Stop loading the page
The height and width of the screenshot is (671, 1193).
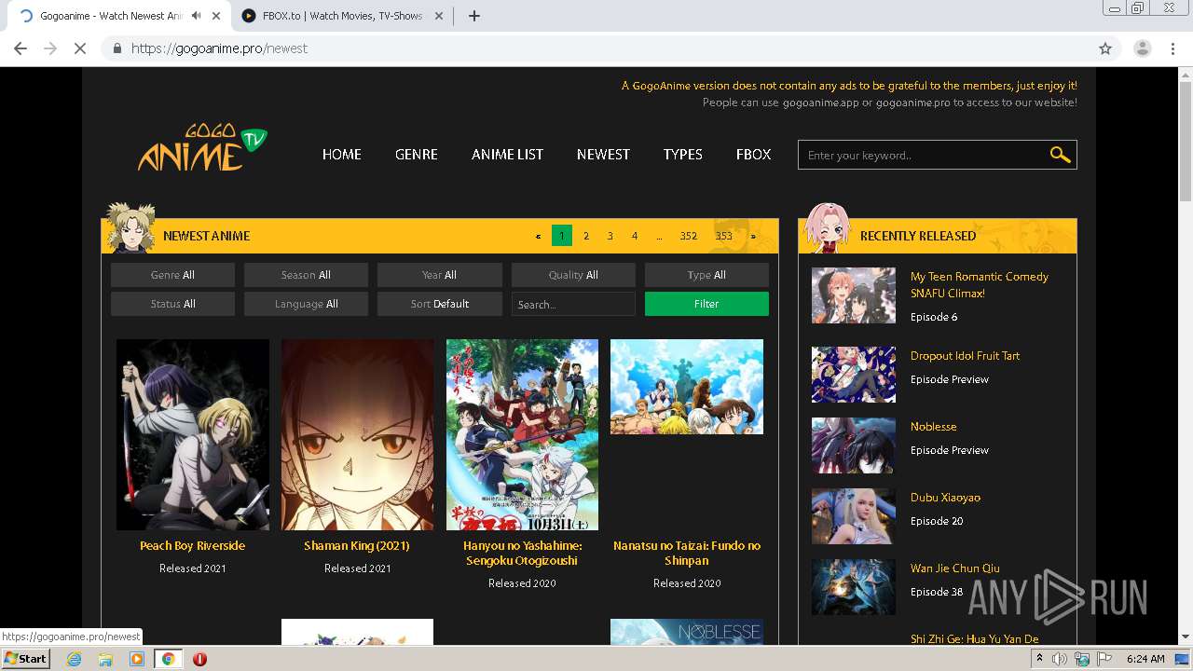(80, 48)
